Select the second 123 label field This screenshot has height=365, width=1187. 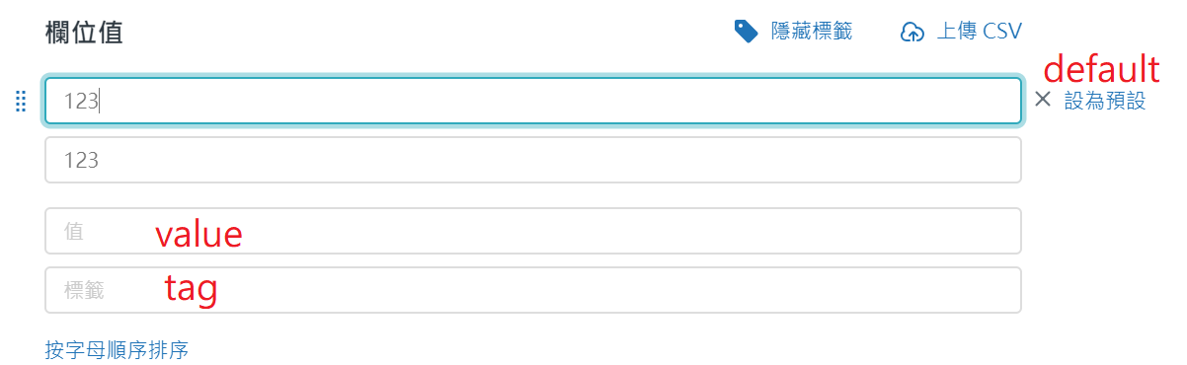[533, 160]
